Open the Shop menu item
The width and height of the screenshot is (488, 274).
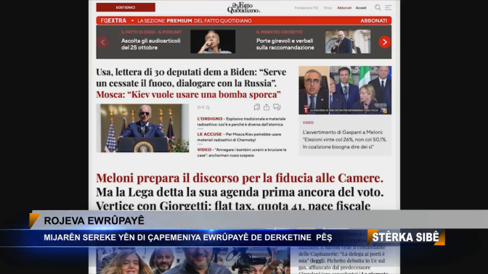point(328,8)
